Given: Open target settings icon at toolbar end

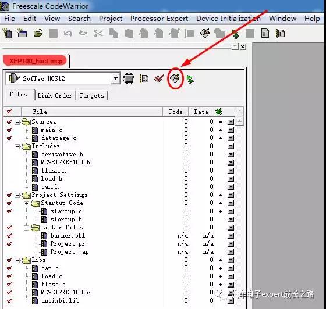Looking at the screenshot, I should click(x=280, y=33).
